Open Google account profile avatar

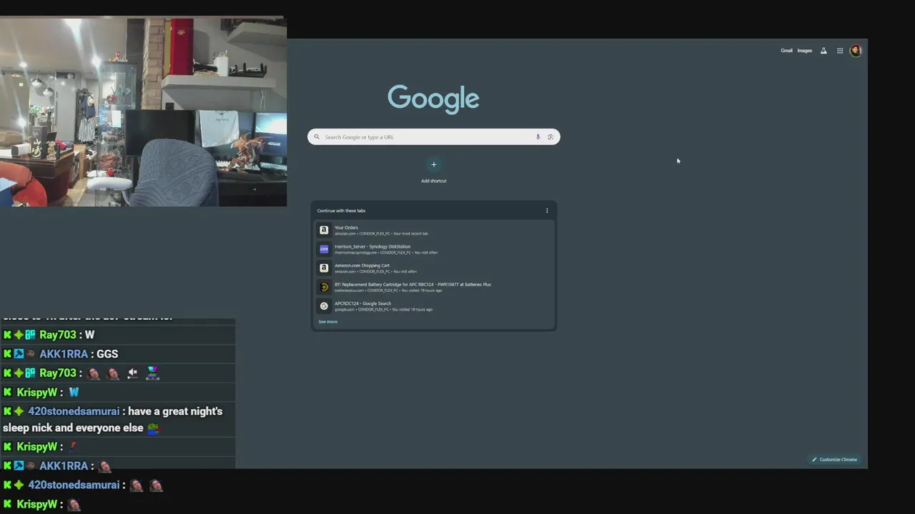[x=856, y=51]
